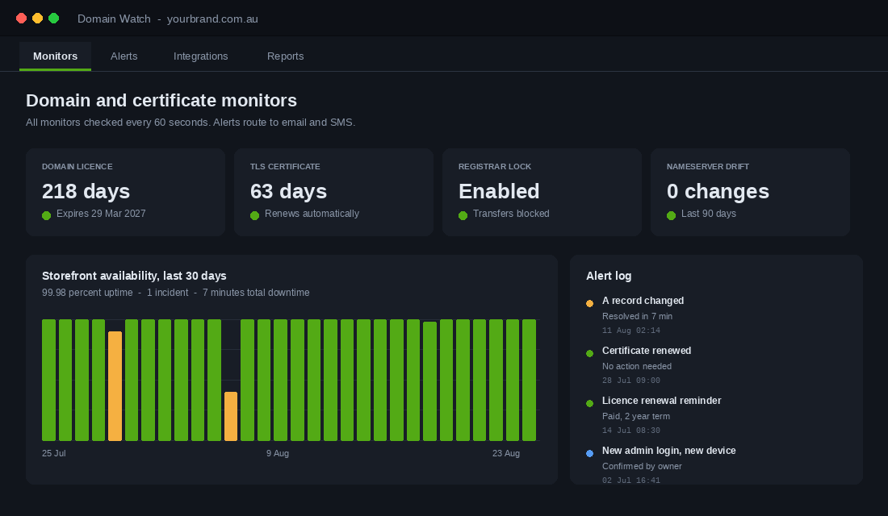
Task: Click the 9 Aug axis label
Action: [x=278, y=453]
